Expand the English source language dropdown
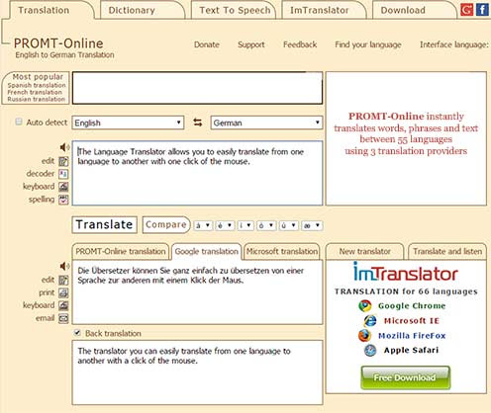The image size is (491, 413). point(128,123)
